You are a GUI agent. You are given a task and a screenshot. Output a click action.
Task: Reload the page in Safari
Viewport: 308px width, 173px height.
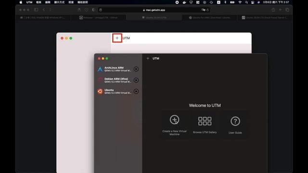pyautogui.click(x=207, y=10)
